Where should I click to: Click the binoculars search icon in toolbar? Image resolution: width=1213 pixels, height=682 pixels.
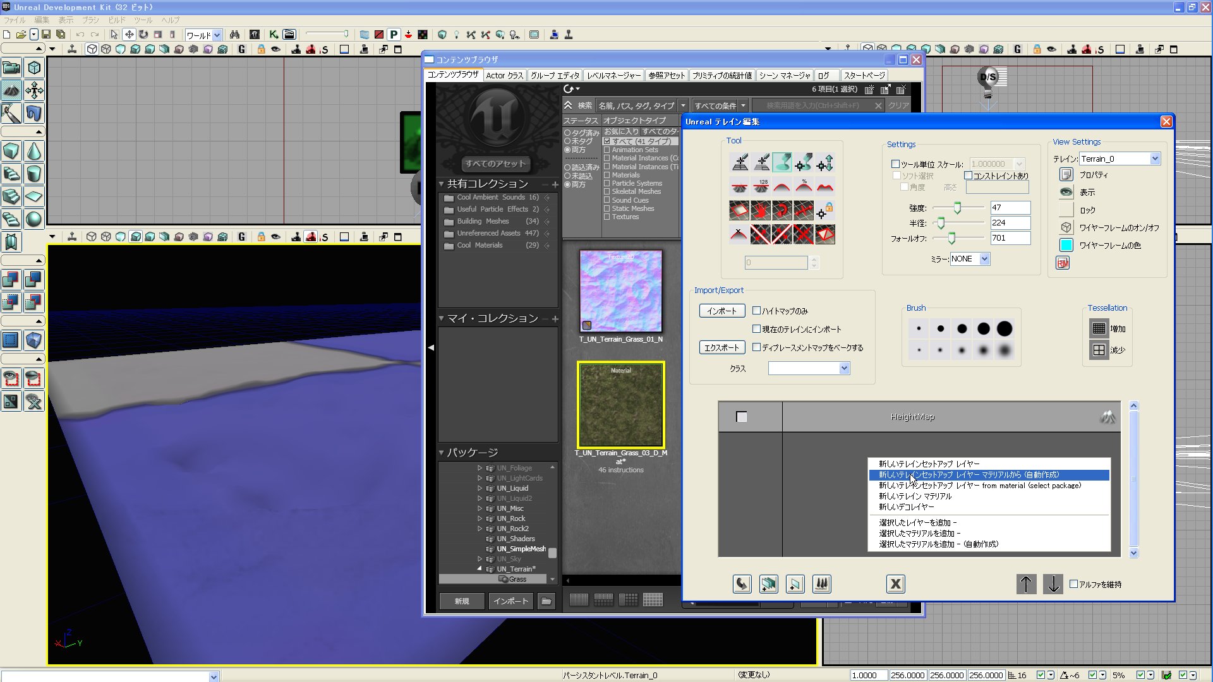pos(235,35)
